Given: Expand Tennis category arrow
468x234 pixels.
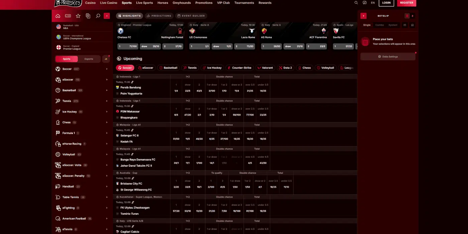Looking at the screenshot, I should pos(107,101).
